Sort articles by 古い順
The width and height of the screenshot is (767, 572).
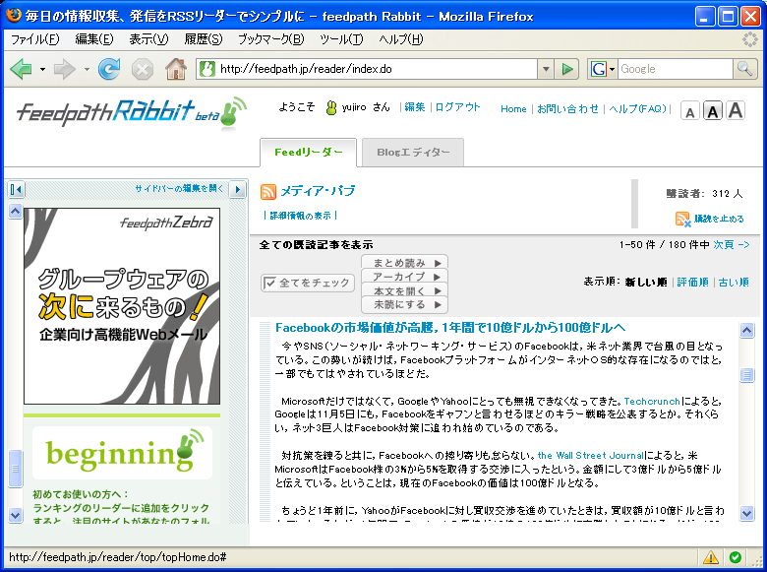tap(734, 283)
